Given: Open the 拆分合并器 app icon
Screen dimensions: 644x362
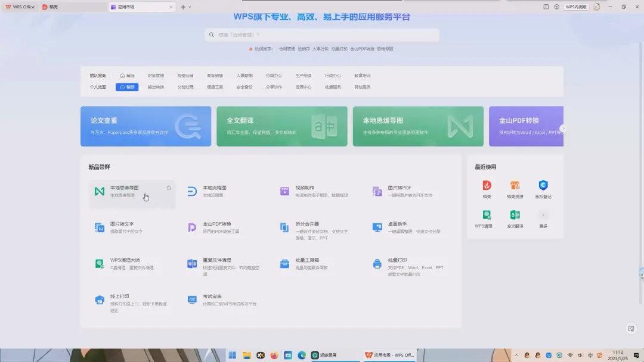Looking at the screenshot, I should click(x=284, y=227).
